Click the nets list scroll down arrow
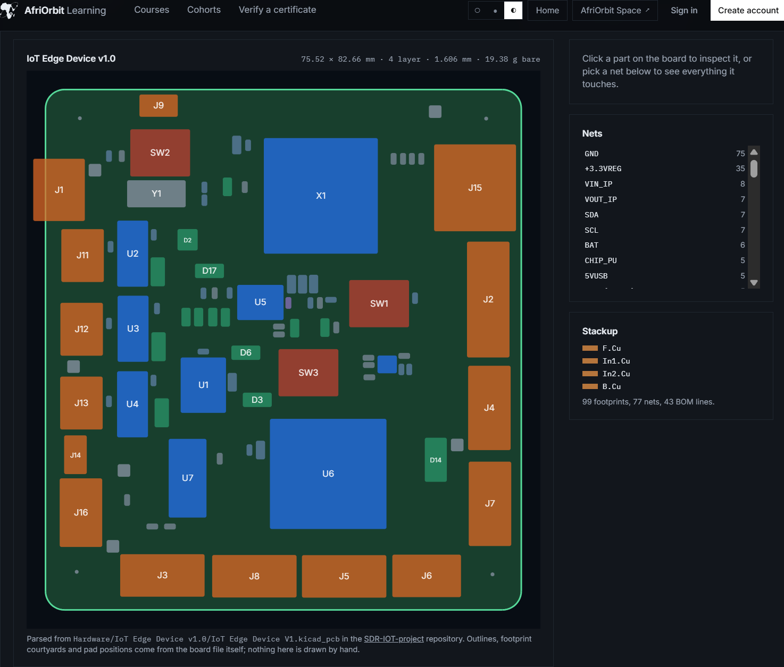Screen dimensions: 784x667 (754, 283)
